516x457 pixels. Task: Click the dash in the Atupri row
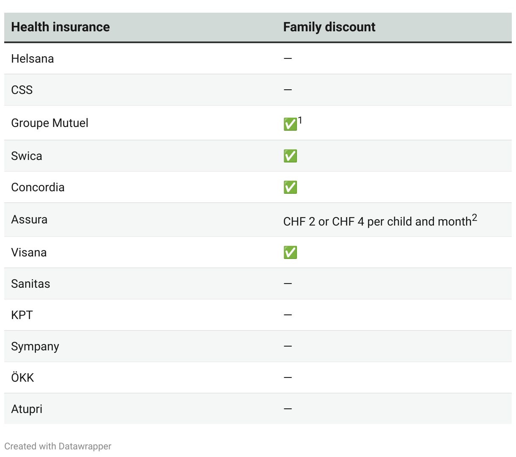pos(288,409)
